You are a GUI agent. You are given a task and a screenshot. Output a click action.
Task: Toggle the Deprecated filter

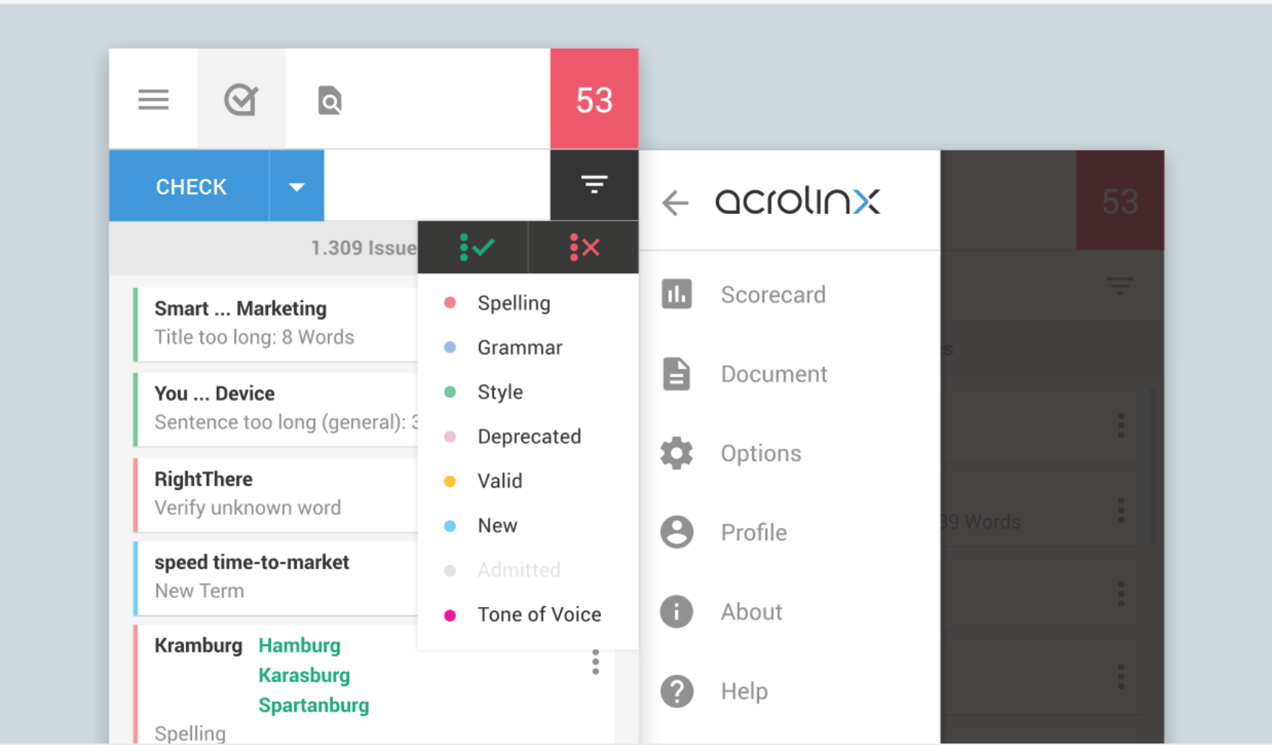tap(528, 436)
